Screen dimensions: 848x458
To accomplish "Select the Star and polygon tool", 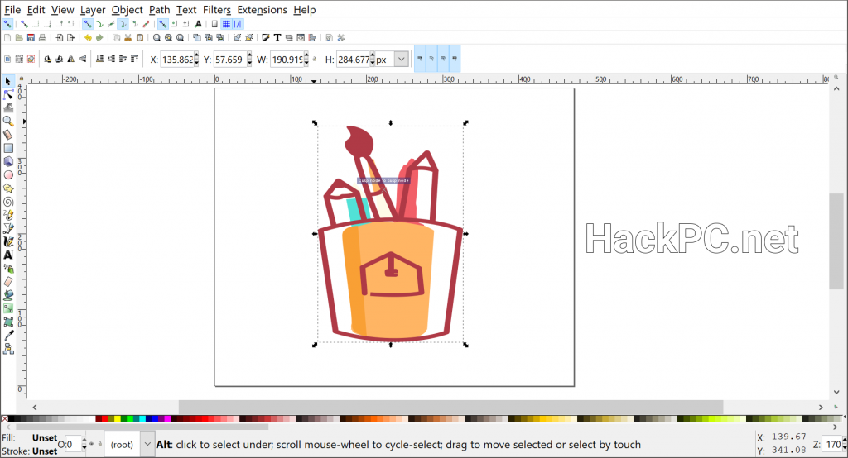I will [x=8, y=188].
